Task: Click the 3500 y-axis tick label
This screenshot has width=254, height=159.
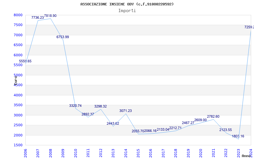Action: click(x=18, y=105)
